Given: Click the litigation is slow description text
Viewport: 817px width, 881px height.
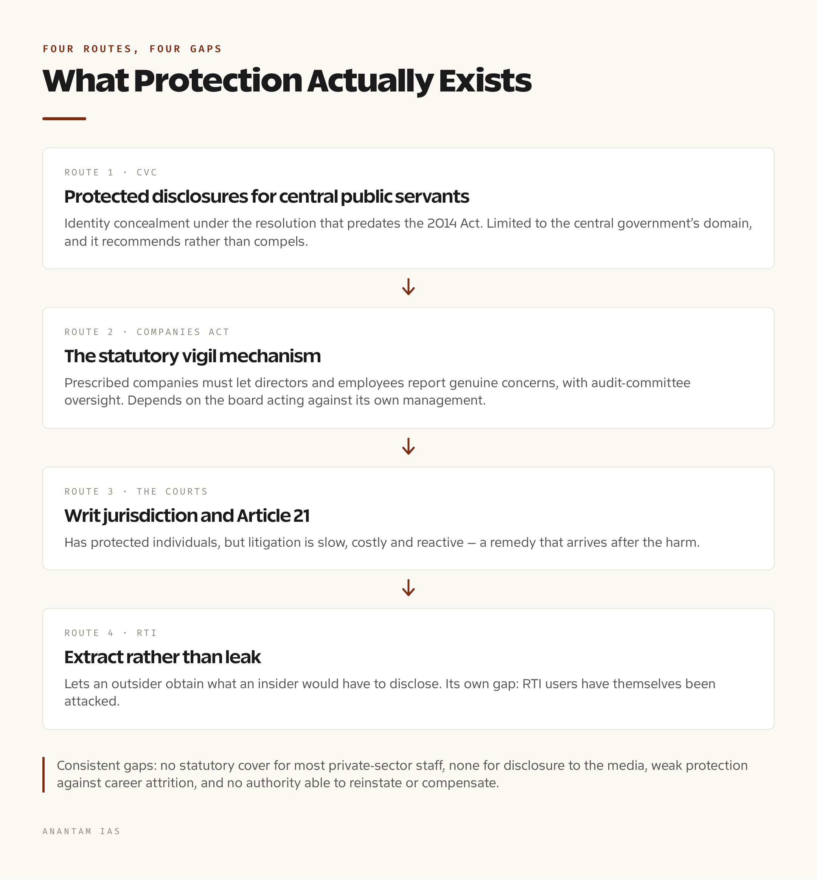Looking at the screenshot, I should pos(382,542).
